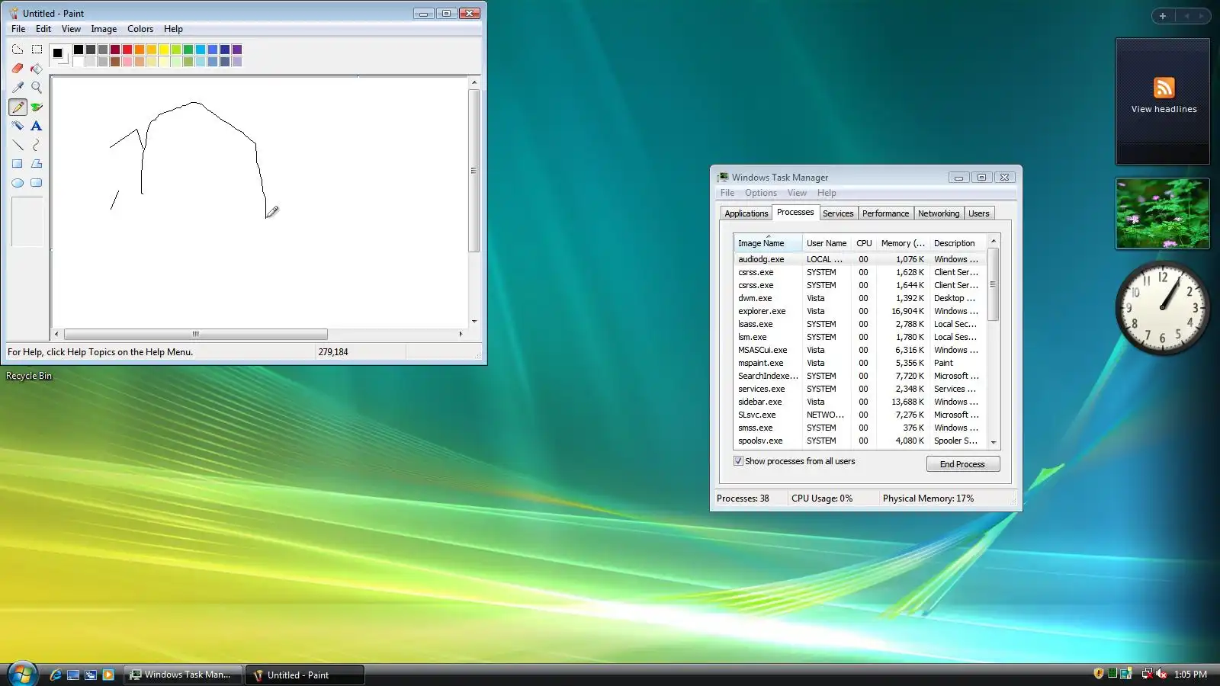Click the Untitled - Paint taskbar button
This screenshot has width=1220, height=686.
pyautogui.click(x=305, y=675)
